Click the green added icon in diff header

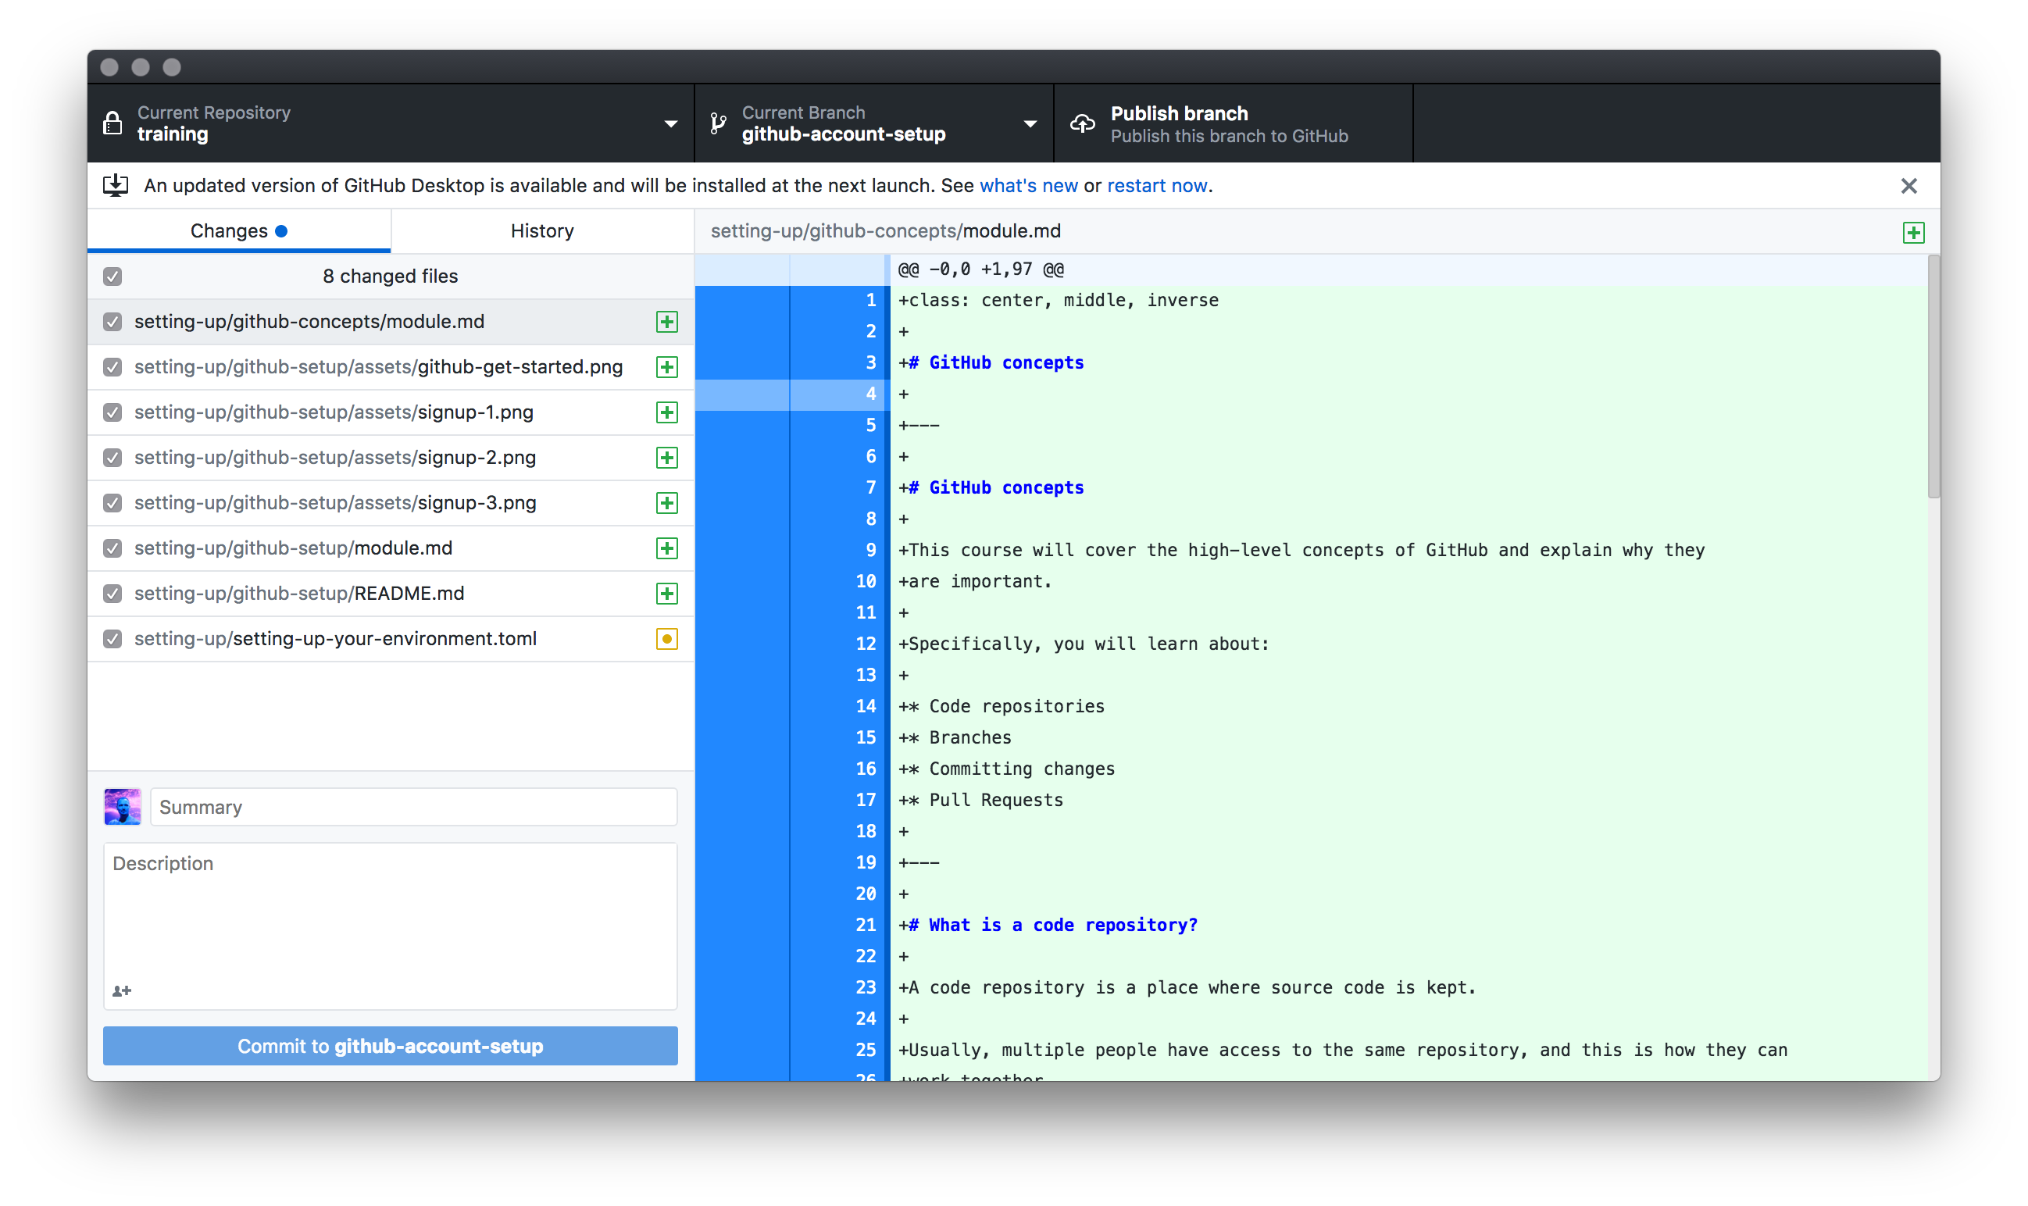click(x=1913, y=233)
